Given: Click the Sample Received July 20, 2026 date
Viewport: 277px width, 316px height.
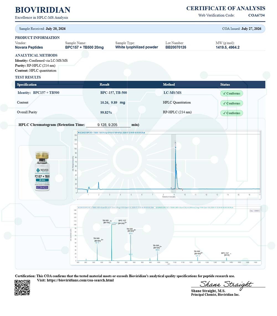Looking at the screenshot, I should click(x=56, y=29).
